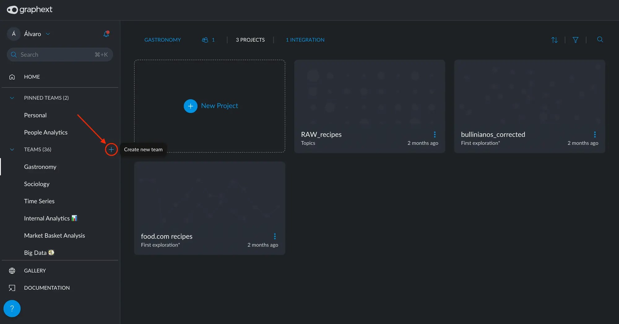Screen dimensions: 619x324
Task: Open the help question mark button
Action: tap(12, 308)
